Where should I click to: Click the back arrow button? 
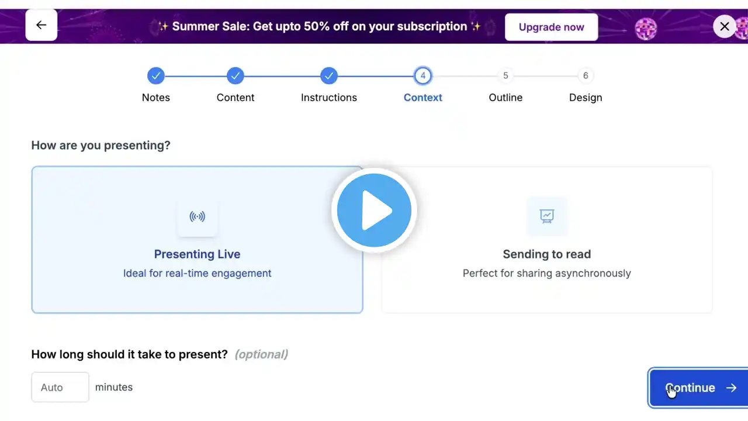[41, 25]
